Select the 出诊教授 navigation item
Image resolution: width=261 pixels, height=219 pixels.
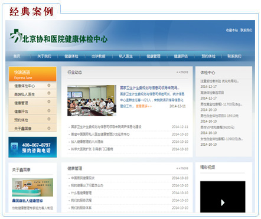point(98,56)
